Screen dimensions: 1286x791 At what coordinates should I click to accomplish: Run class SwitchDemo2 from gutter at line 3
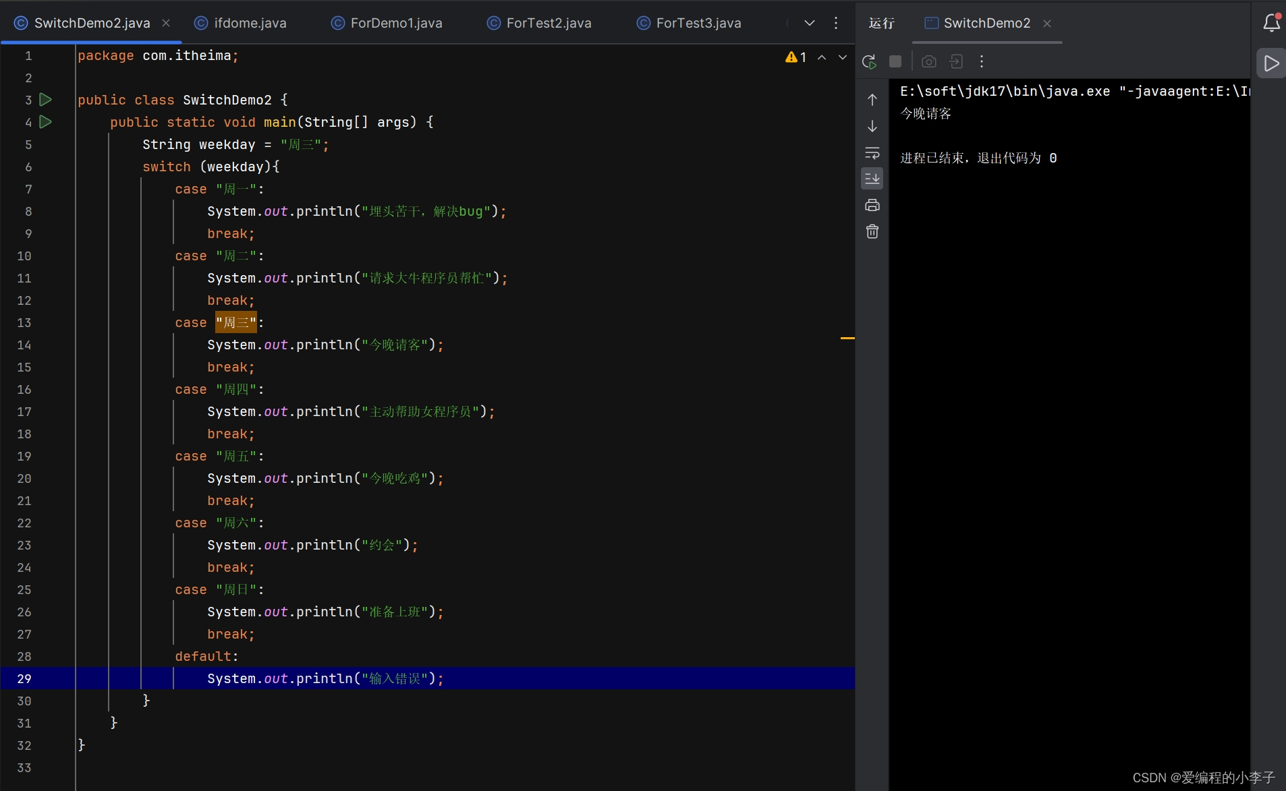[46, 100]
